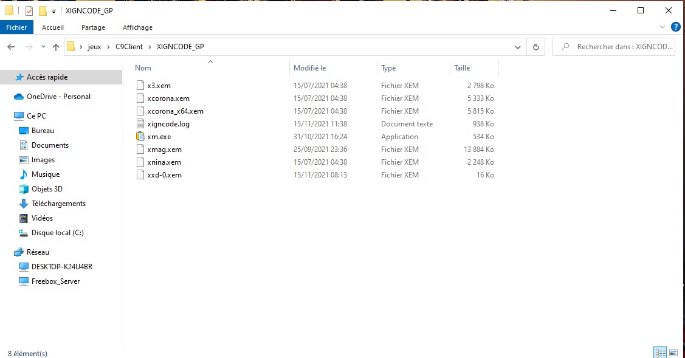
Task: Click the Properties quick access toolbar icon
Action: click(x=29, y=10)
